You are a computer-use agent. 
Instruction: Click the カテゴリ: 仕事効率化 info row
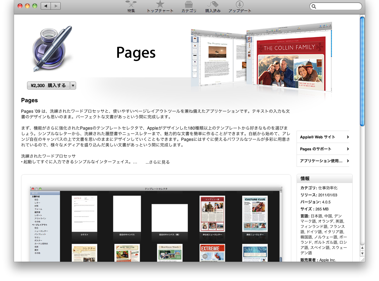[319, 188]
